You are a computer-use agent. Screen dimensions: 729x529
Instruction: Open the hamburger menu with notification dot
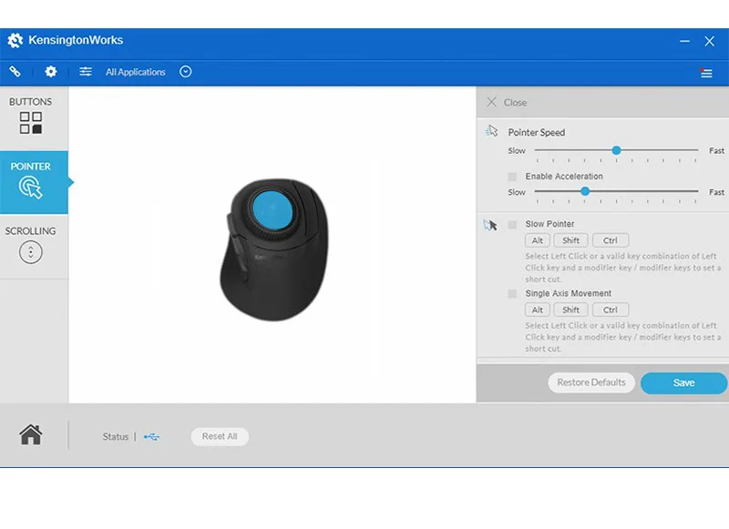[706, 73]
